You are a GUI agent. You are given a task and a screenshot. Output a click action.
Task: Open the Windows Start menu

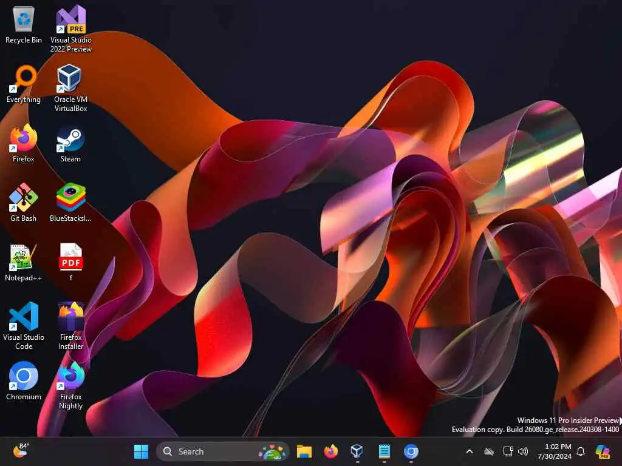click(141, 451)
